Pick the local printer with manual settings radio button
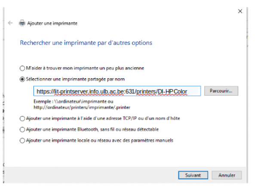 pos(22,140)
